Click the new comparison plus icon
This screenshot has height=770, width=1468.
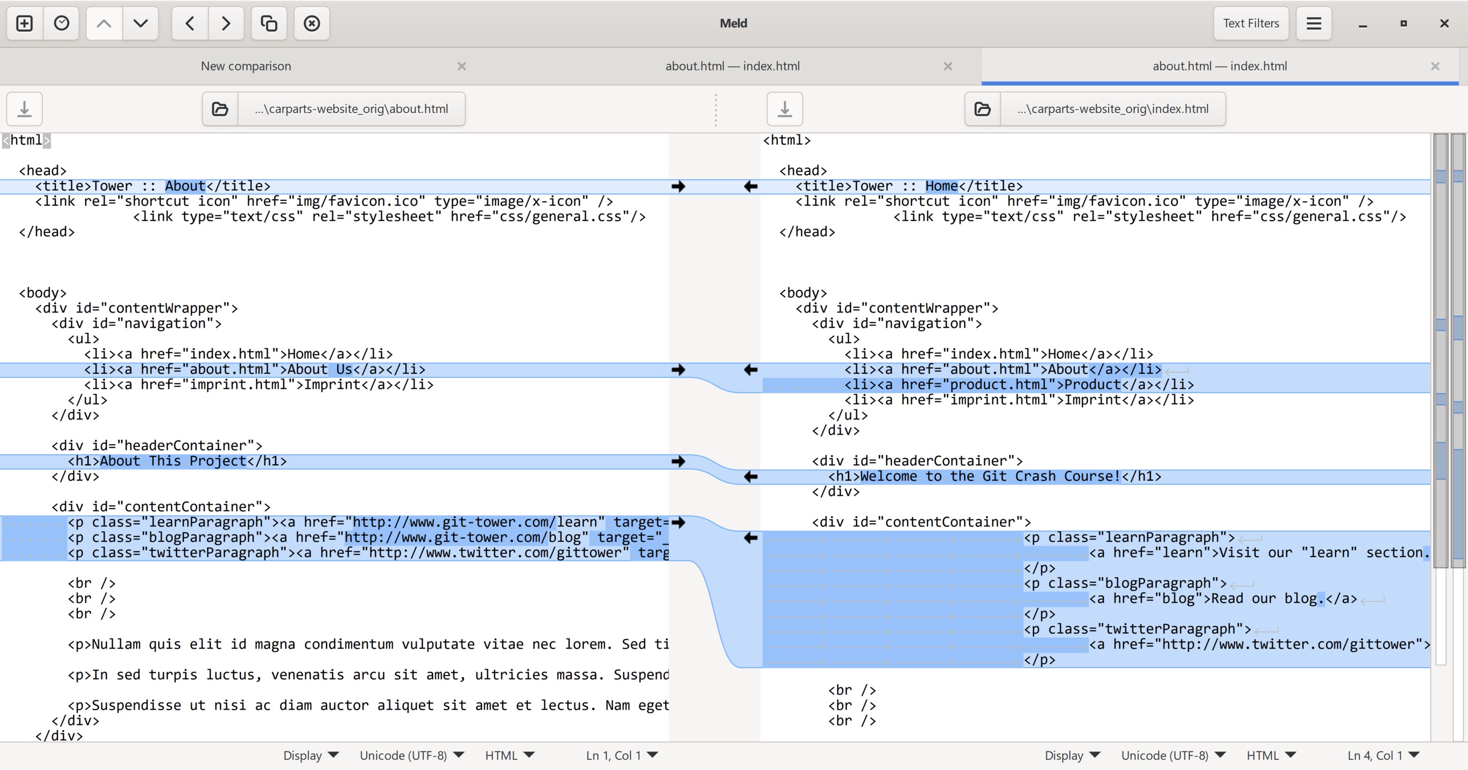pos(24,23)
